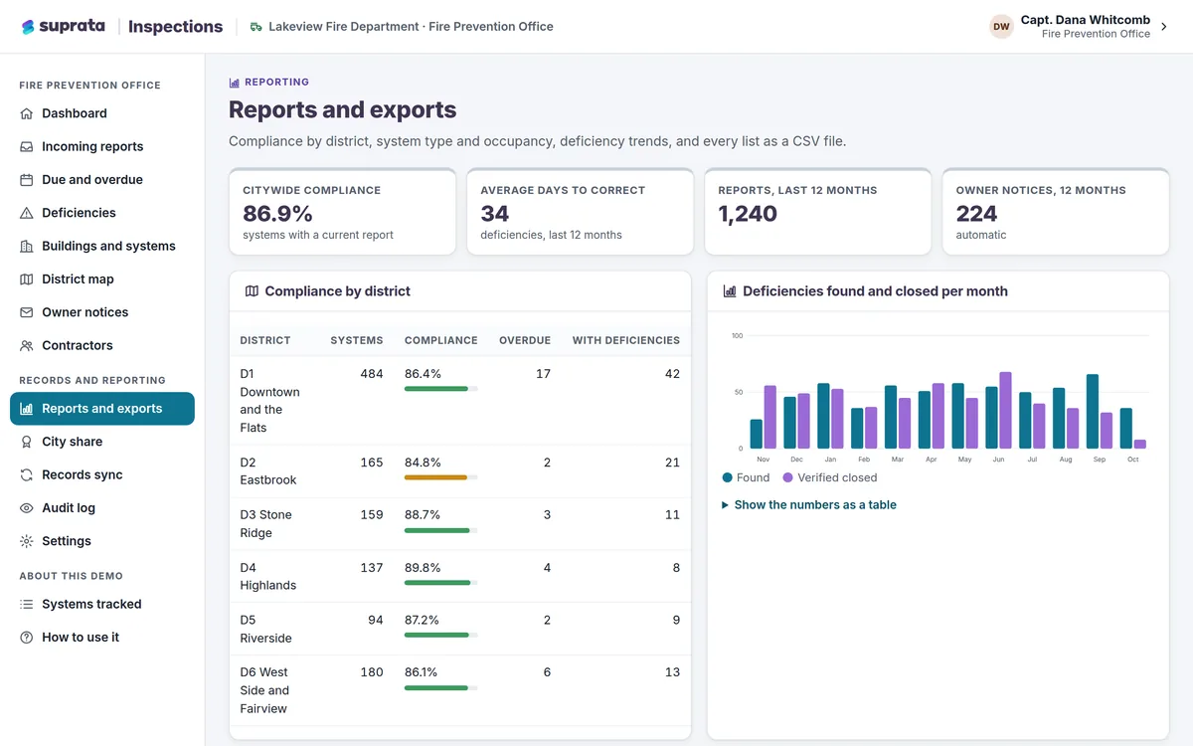Open Owner notices page

pyautogui.click(x=102, y=312)
